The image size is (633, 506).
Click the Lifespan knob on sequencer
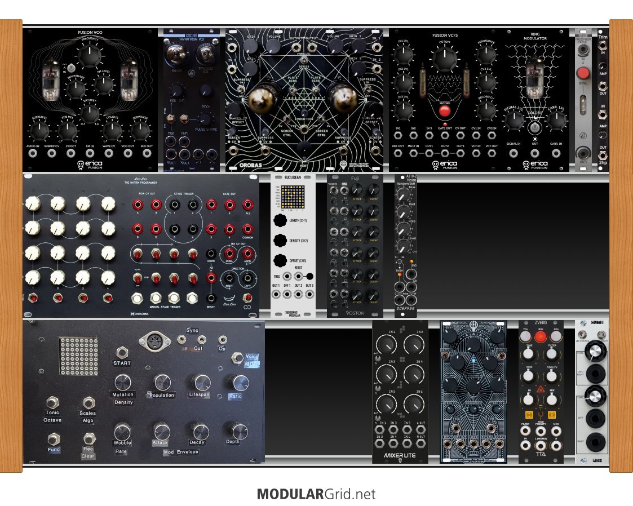(200, 383)
